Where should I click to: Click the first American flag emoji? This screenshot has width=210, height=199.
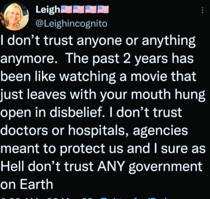[66, 10]
